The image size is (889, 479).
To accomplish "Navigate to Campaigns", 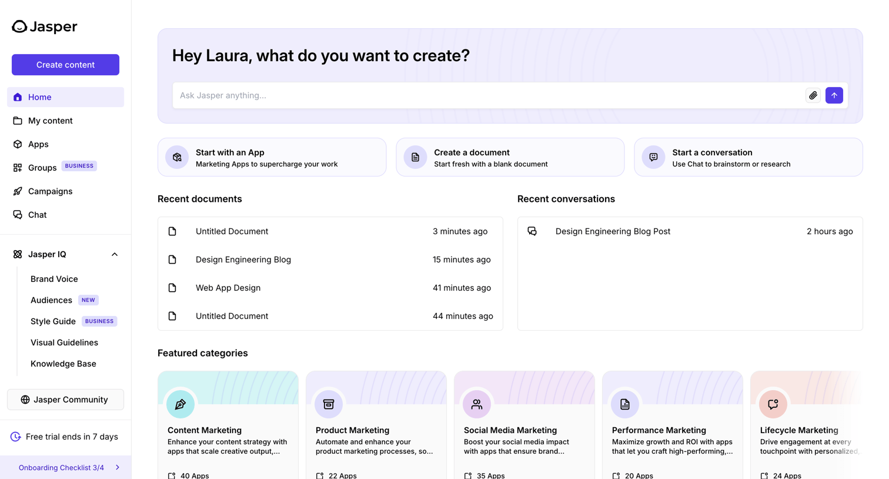I will click(65, 191).
